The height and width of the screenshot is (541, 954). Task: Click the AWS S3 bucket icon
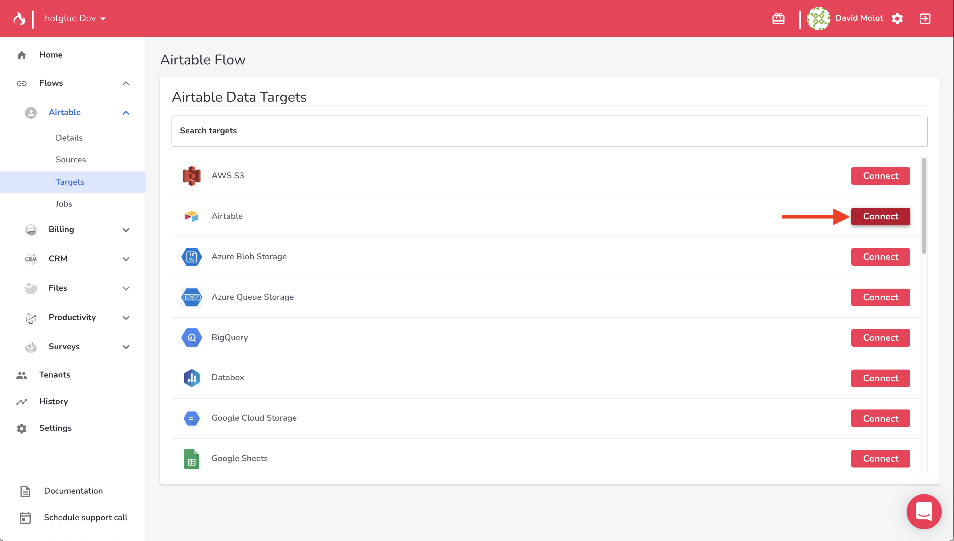tap(191, 176)
